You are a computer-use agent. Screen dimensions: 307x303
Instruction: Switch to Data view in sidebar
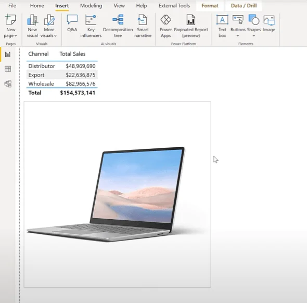8,69
